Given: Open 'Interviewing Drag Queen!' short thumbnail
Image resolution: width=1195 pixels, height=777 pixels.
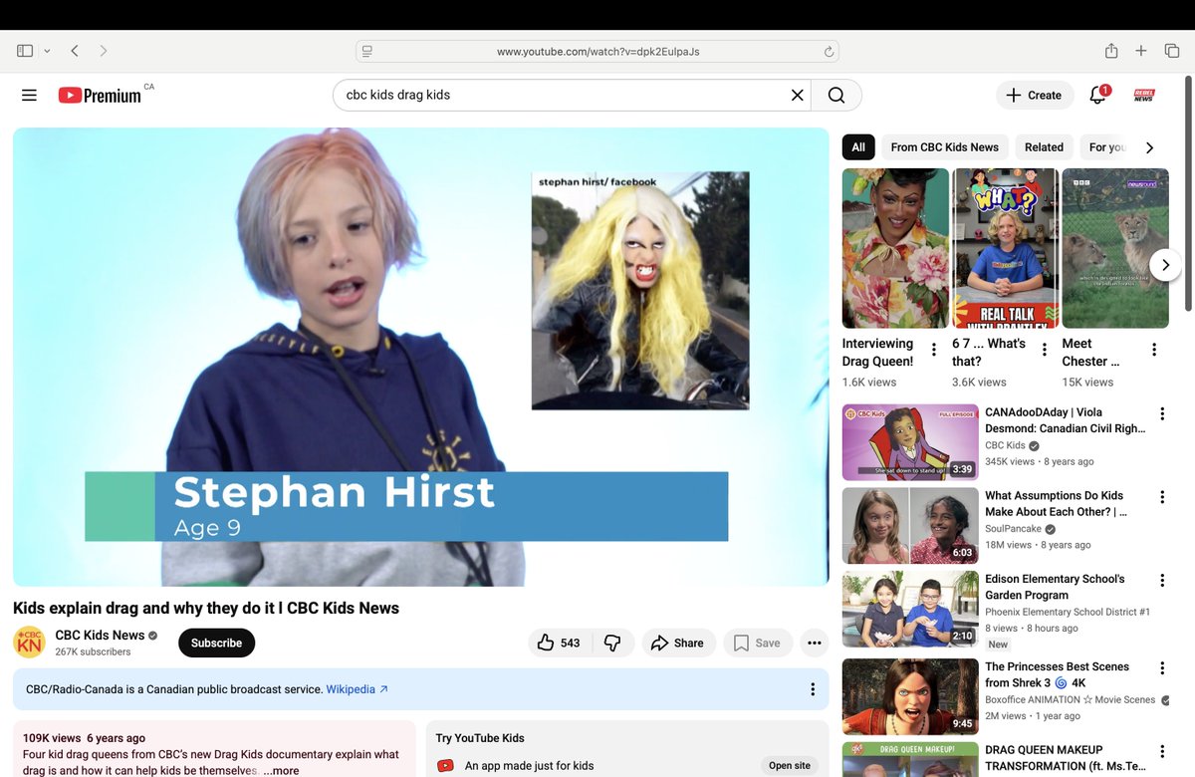Looking at the screenshot, I should [895, 248].
